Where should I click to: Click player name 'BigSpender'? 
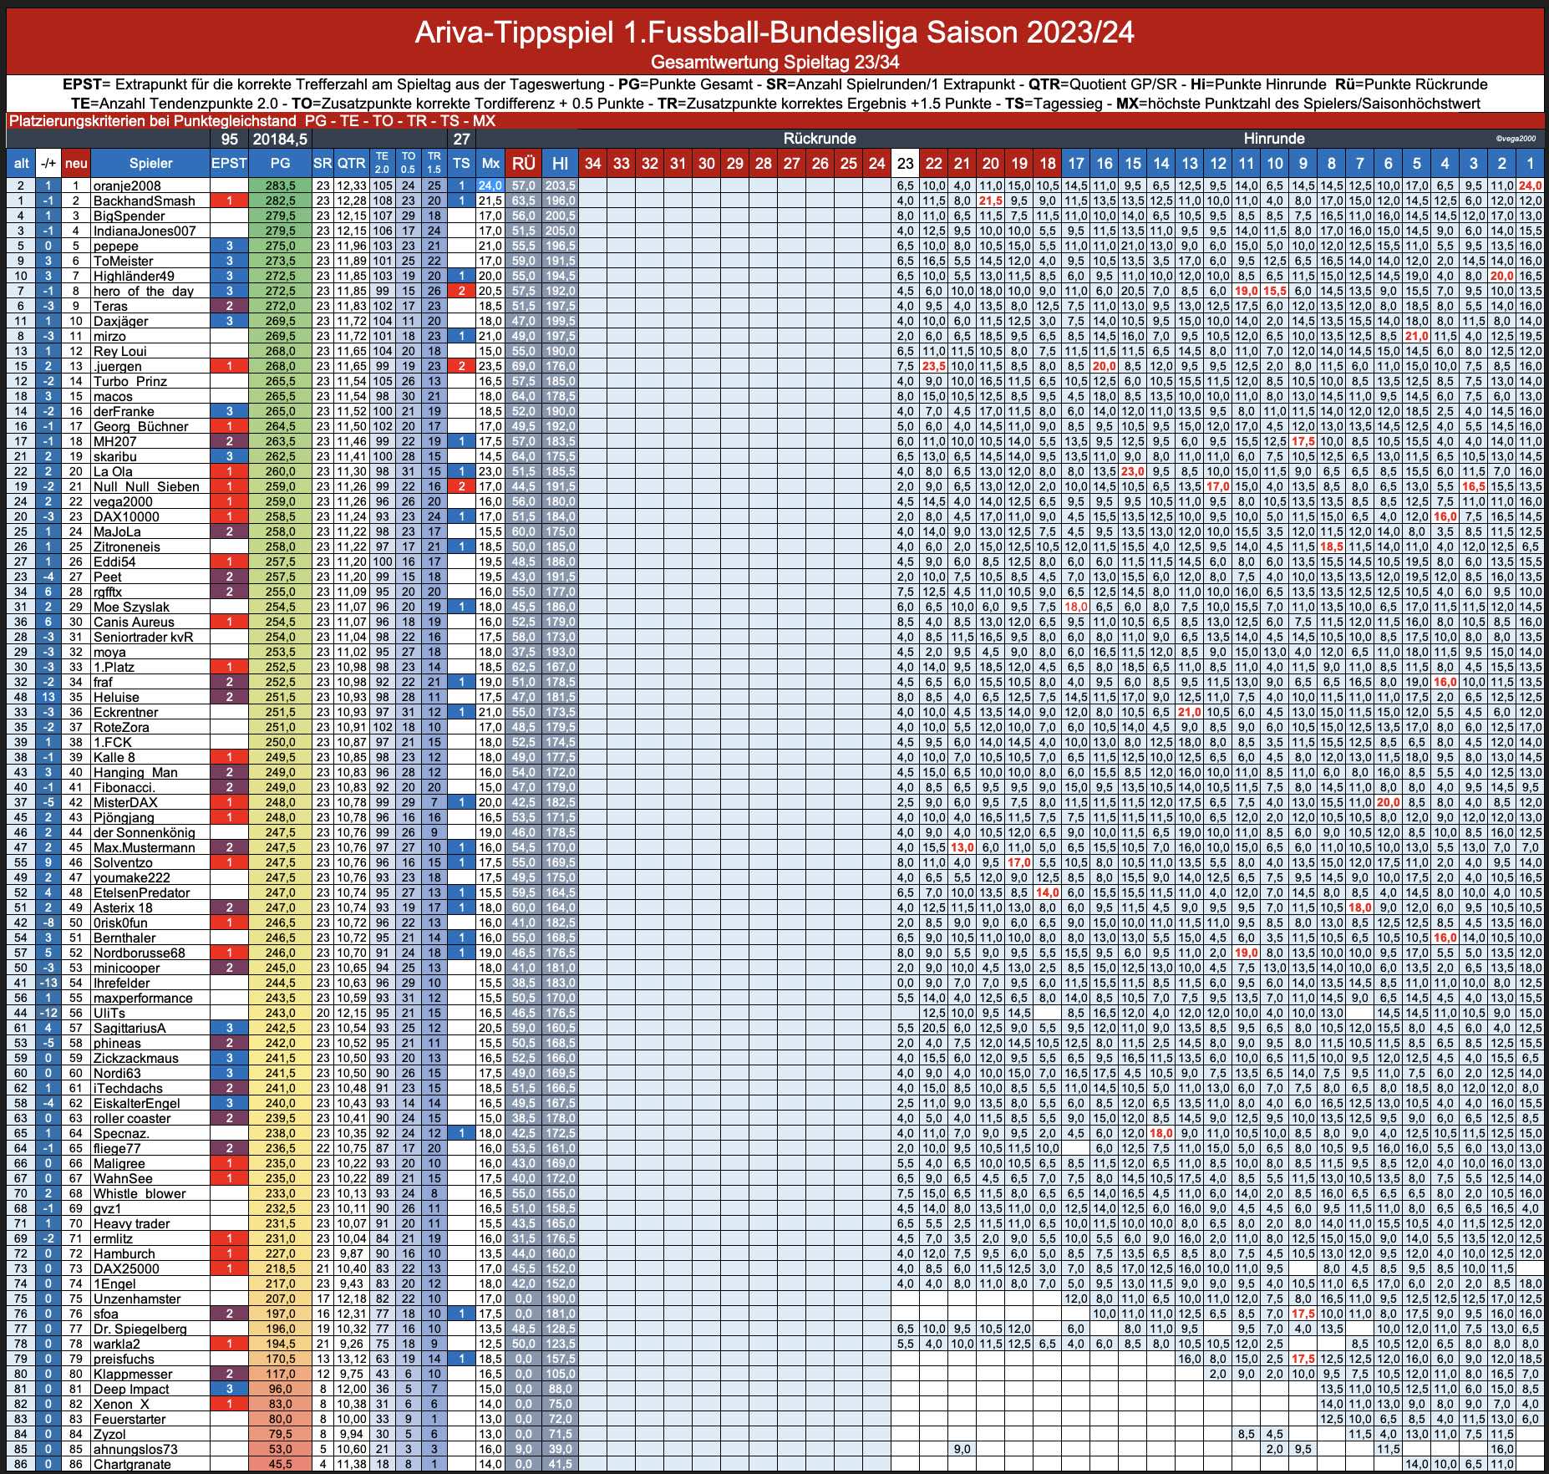(x=130, y=216)
